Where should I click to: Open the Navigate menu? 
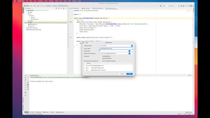(40, 1)
